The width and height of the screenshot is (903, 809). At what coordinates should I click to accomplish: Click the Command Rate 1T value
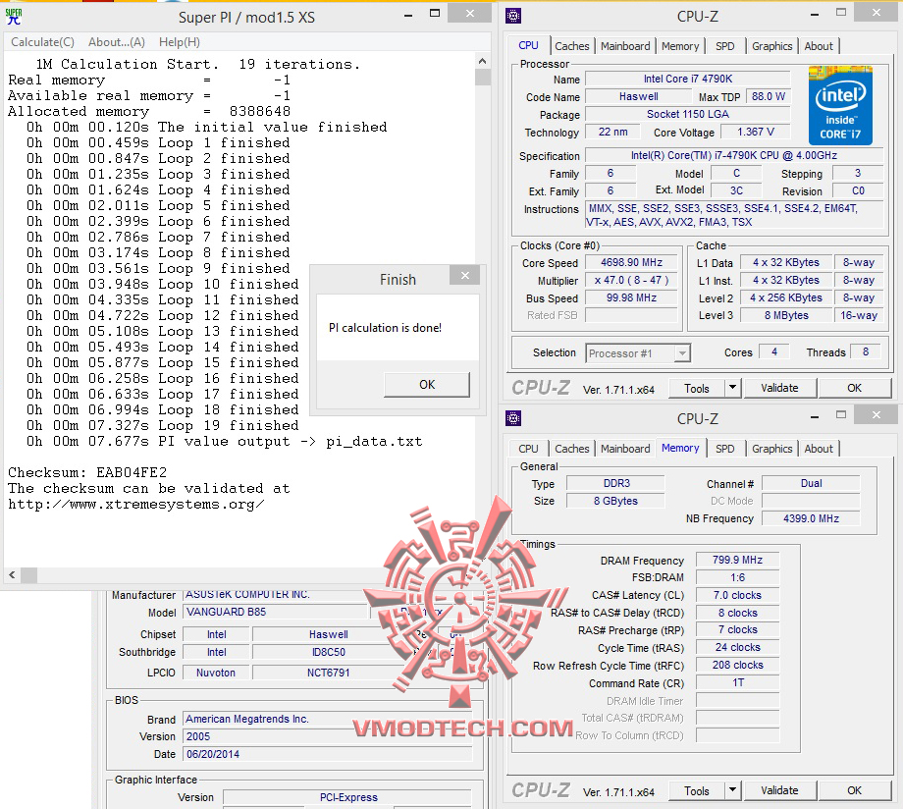tap(737, 682)
